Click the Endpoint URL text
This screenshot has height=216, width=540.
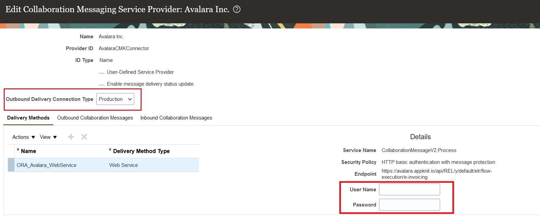tap(437, 174)
